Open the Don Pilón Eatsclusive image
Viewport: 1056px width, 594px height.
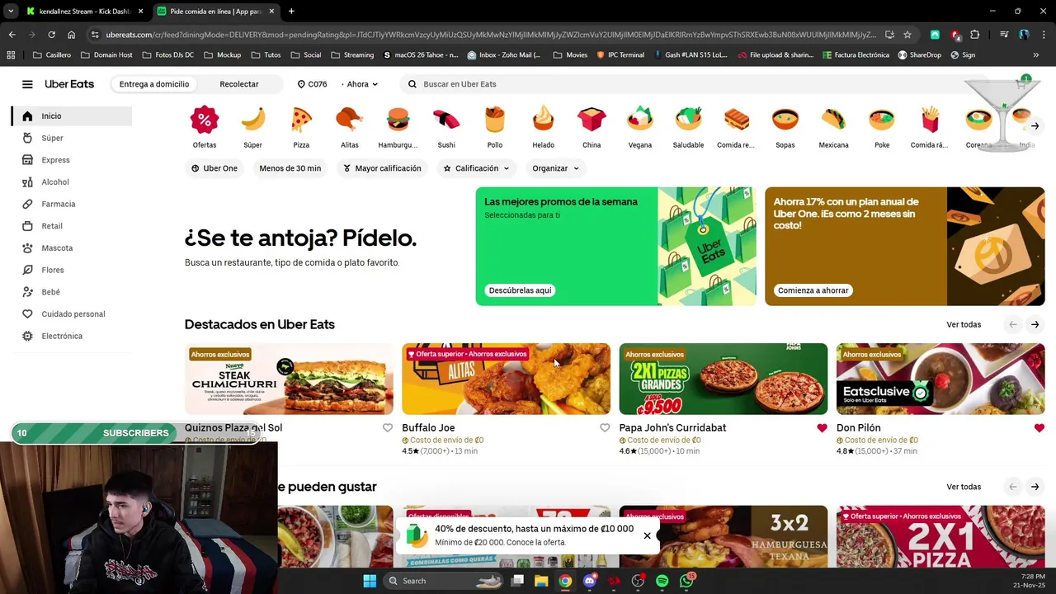(940, 379)
